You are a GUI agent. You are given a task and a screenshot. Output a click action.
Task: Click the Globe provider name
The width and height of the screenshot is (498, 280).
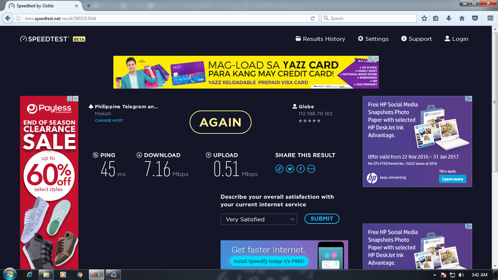tap(306, 106)
